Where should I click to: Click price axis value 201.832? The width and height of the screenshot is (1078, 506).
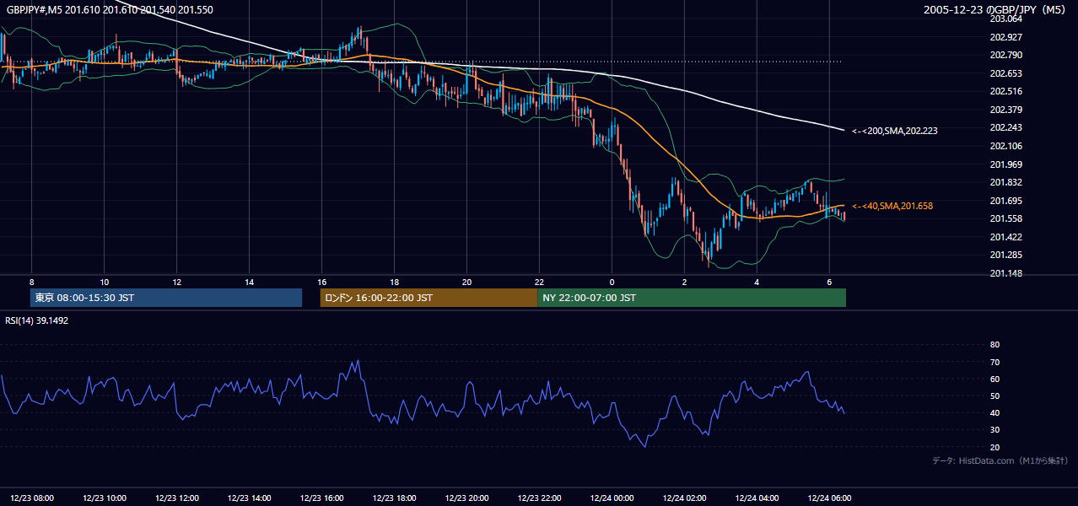pyautogui.click(x=1005, y=182)
